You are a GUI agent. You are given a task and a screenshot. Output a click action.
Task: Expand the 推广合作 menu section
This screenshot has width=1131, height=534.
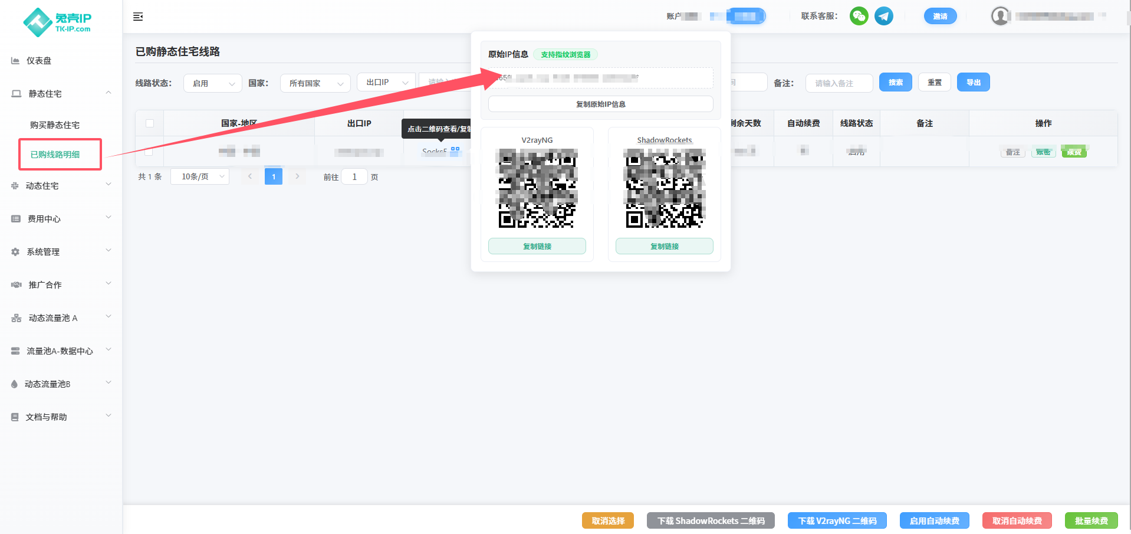pos(109,284)
